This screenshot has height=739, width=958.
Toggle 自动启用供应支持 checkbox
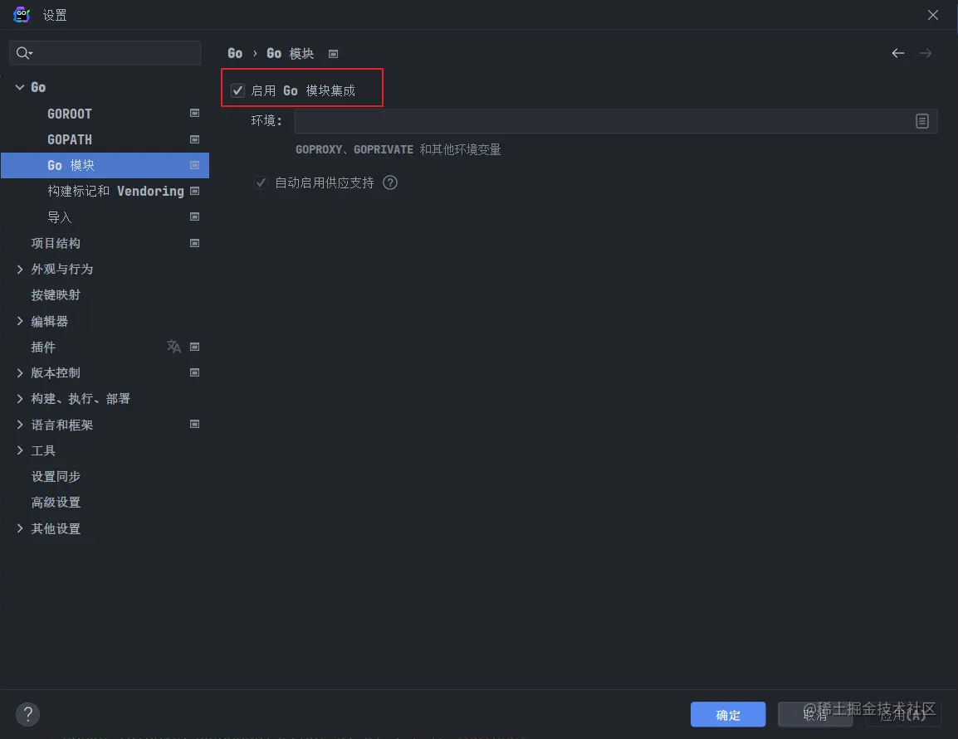click(x=261, y=182)
